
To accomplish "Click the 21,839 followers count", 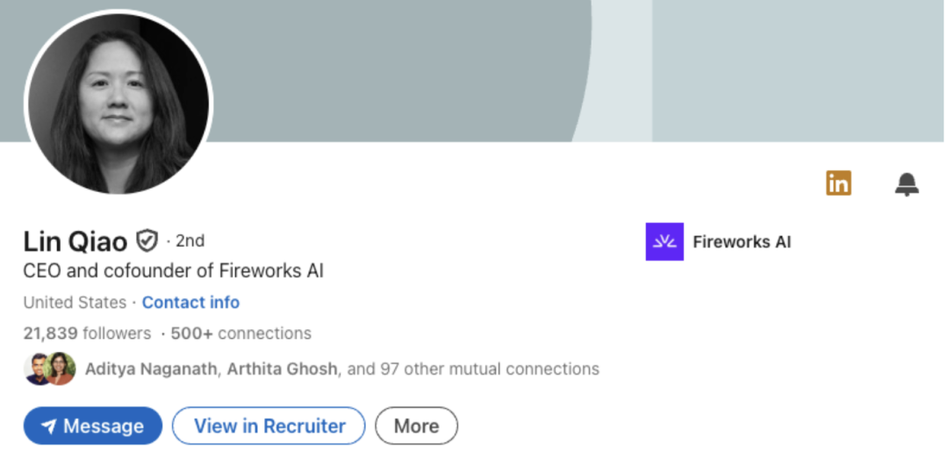I will point(87,334).
